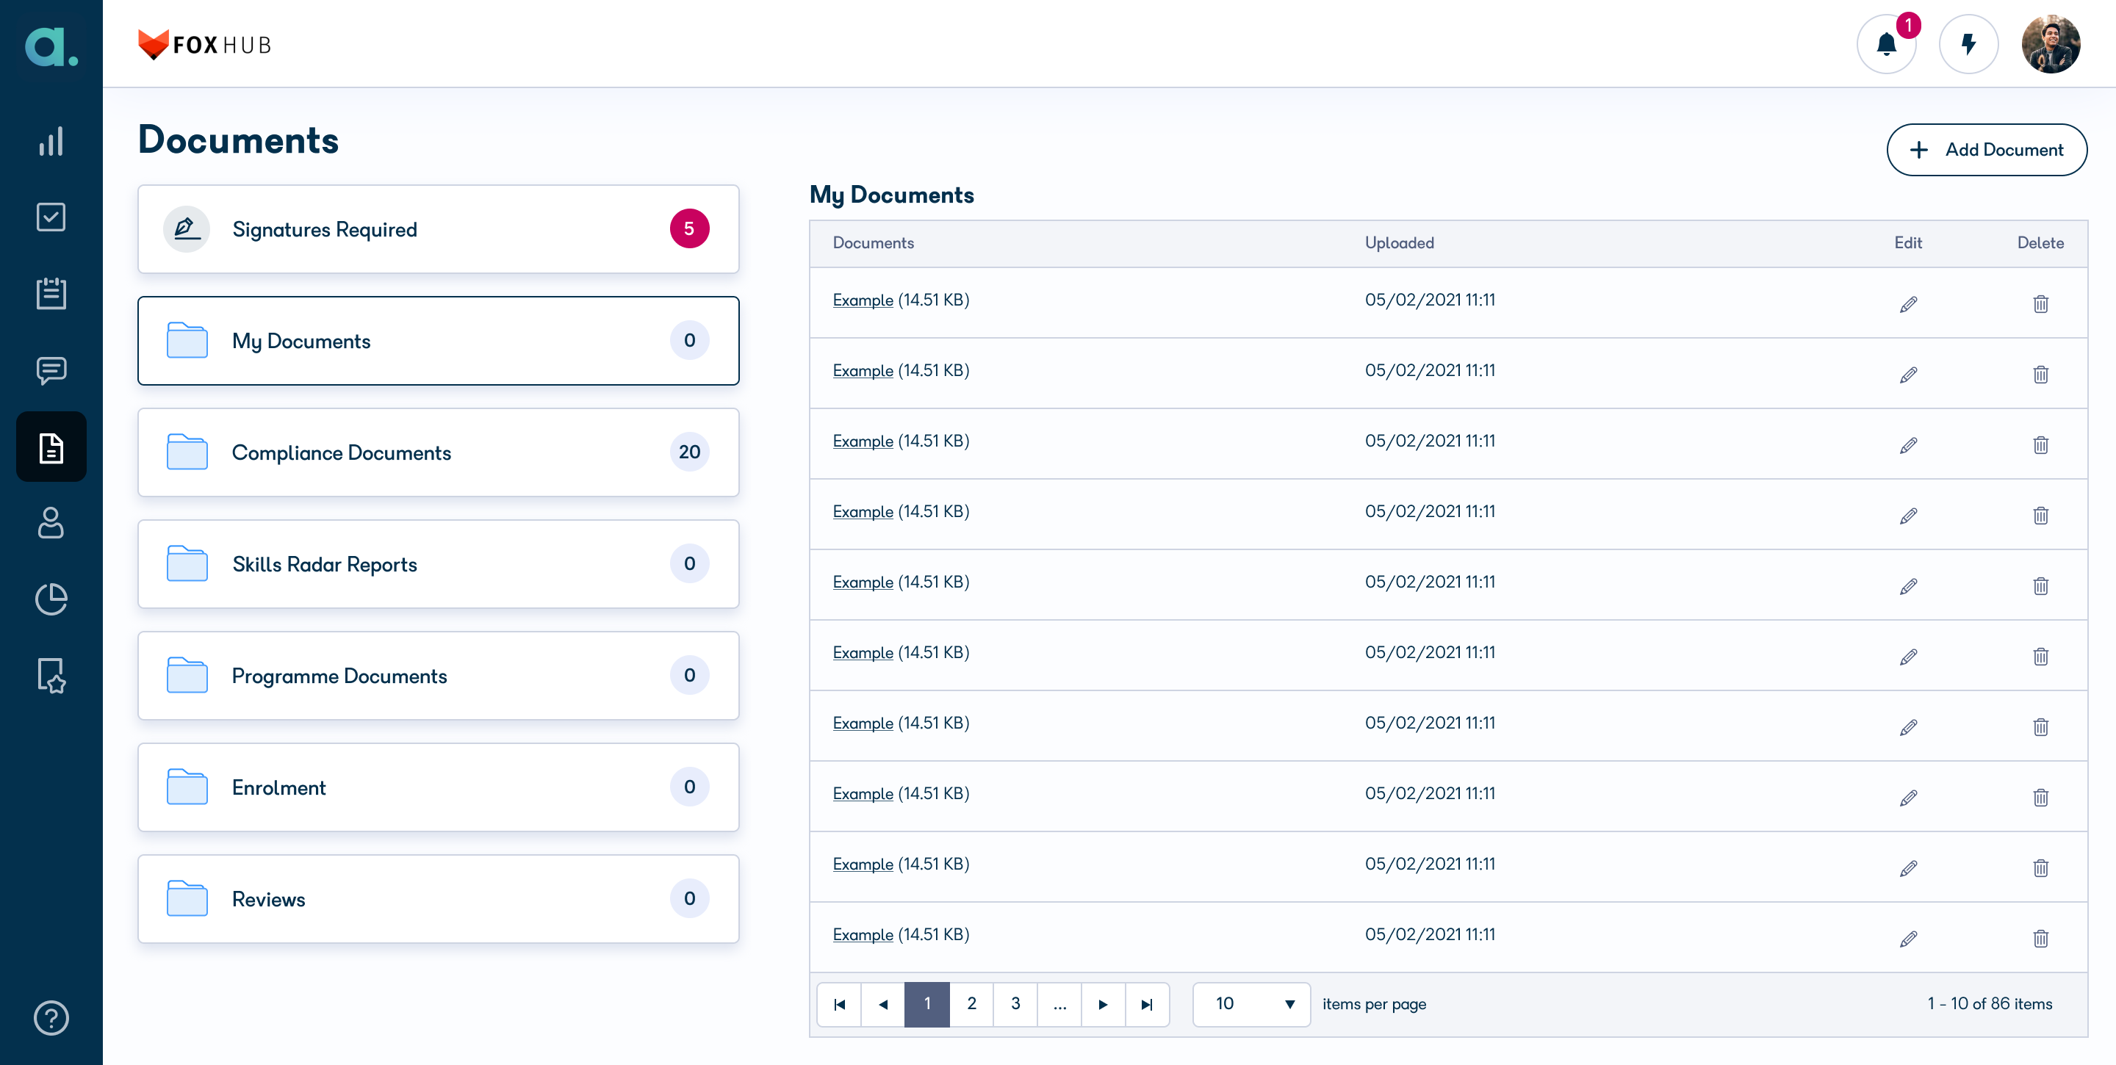Screen dimensions: 2116x1065
Task: Open the Compliance Documents folder
Action: tap(439, 452)
